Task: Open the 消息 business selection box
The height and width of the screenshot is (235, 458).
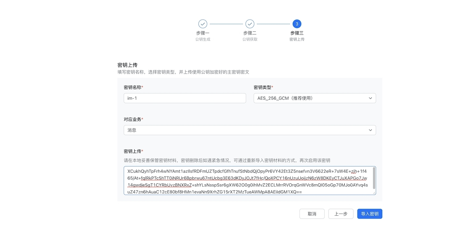Action: 250,130
